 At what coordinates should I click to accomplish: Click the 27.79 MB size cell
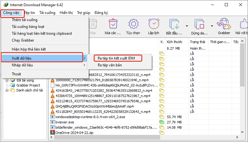(174, 122)
